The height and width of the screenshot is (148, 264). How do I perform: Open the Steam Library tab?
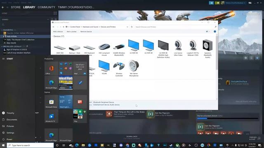point(29,7)
